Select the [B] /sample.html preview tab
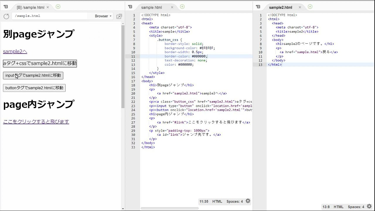 [x=30, y=7]
